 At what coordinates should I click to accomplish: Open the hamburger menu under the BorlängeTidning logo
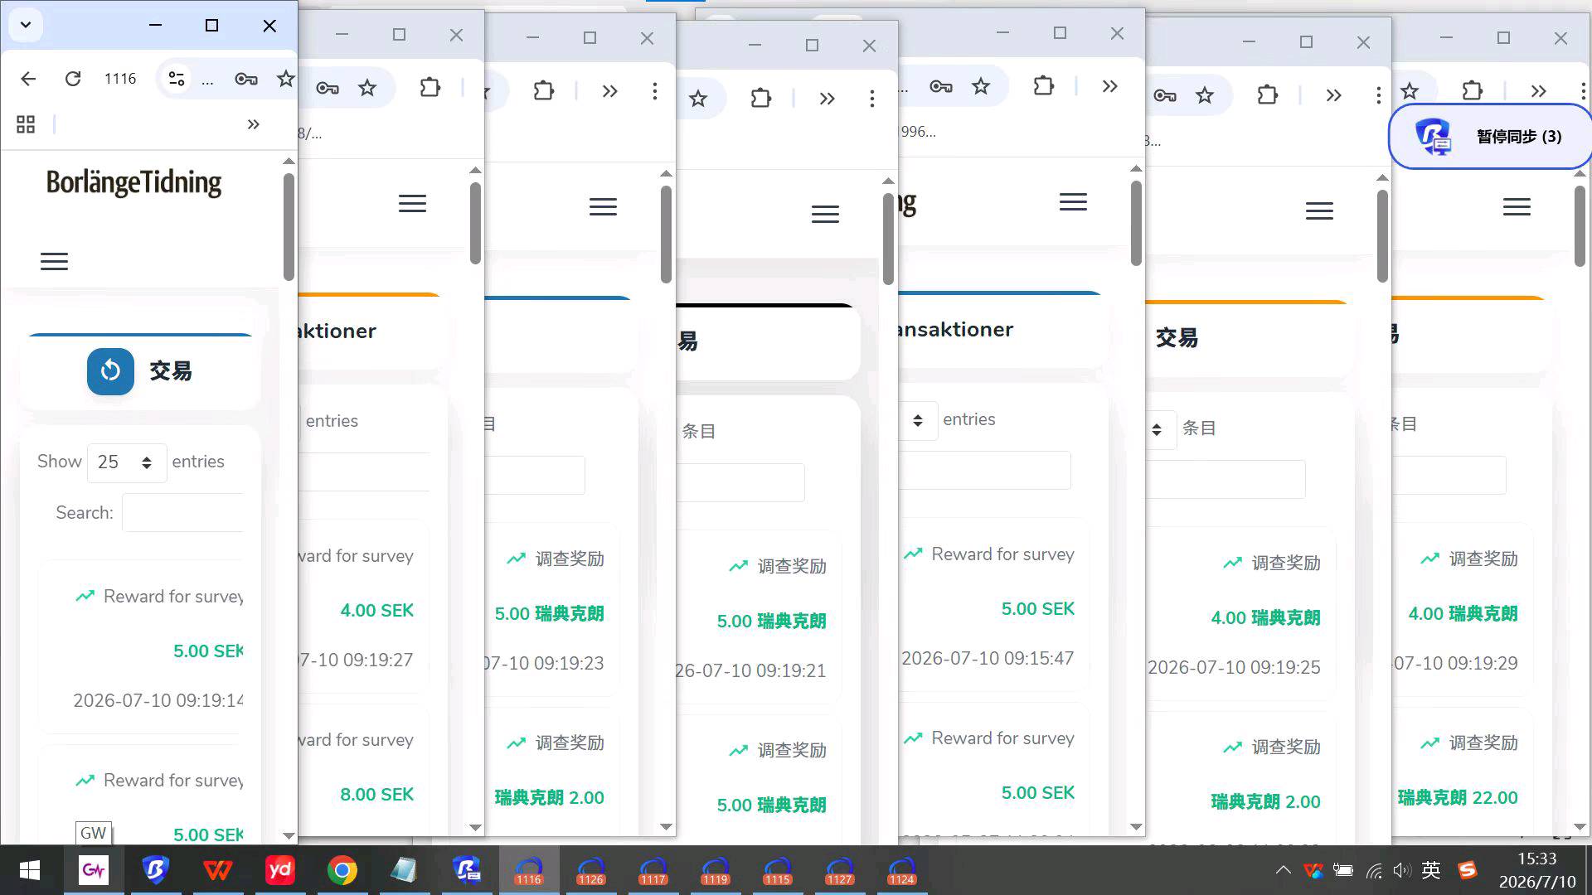(54, 262)
